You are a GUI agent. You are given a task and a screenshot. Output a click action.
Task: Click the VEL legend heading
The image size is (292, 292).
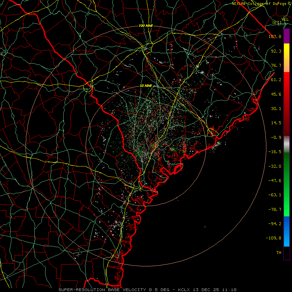(285, 19)
